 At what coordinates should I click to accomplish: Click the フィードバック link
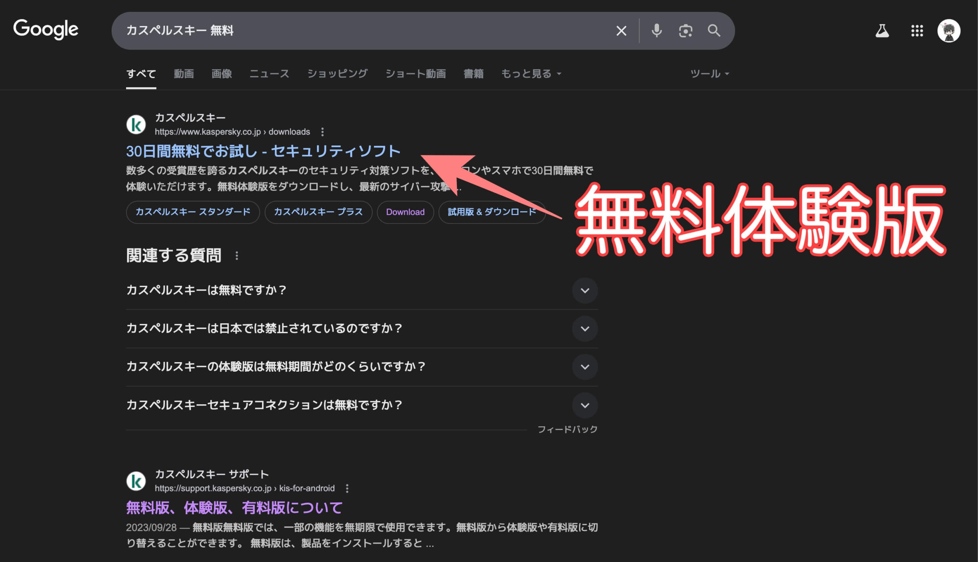pyautogui.click(x=567, y=429)
